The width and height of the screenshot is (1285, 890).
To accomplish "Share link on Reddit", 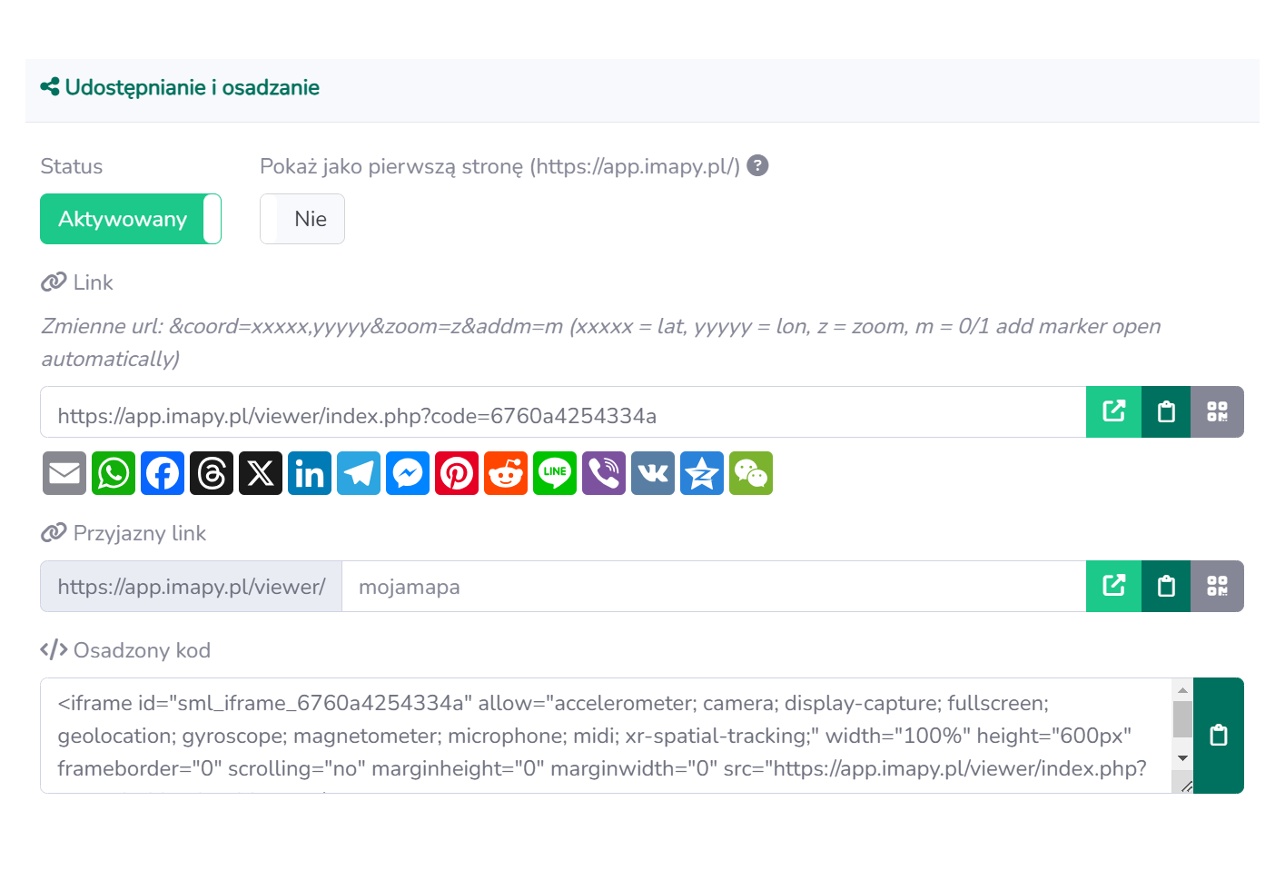I will click(x=506, y=473).
